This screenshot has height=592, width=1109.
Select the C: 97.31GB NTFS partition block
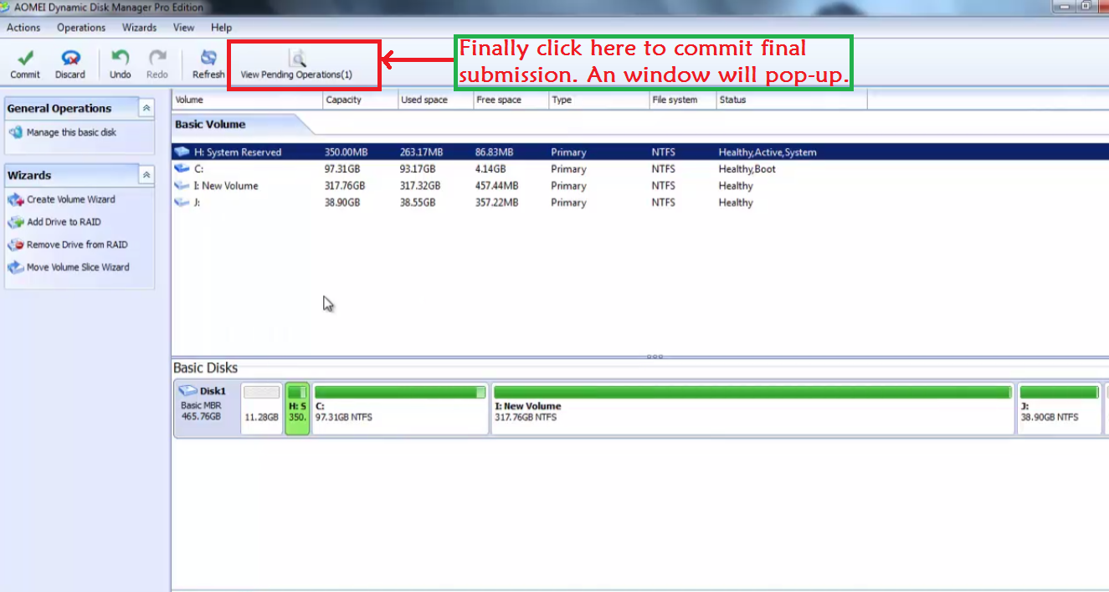(x=400, y=409)
